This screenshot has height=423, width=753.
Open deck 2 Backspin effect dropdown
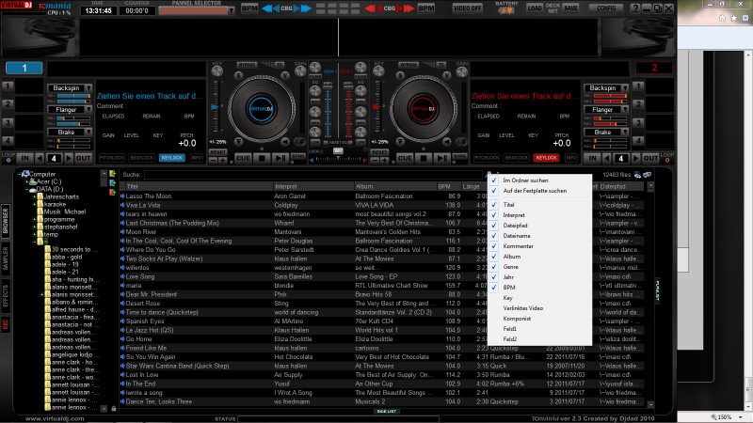tap(625, 88)
